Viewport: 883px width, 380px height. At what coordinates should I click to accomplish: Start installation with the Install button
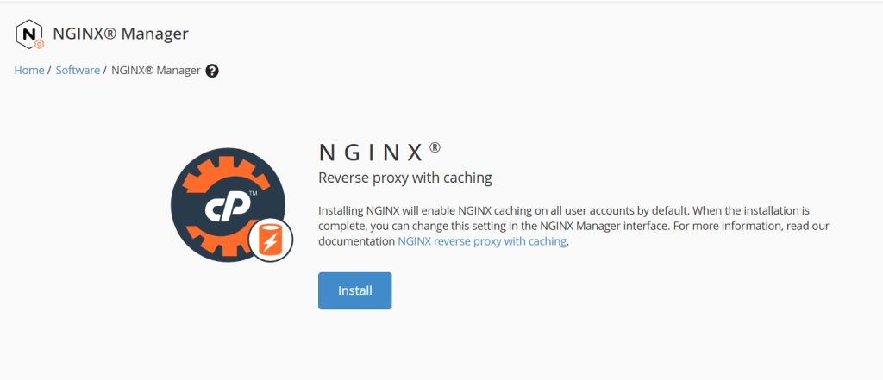pyautogui.click(x=354, y=291)
